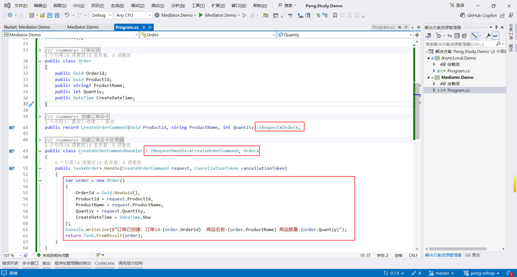Click the editor tab settings gear icon
The width and height of the screenshot is (517, 277).
point(418,27)
